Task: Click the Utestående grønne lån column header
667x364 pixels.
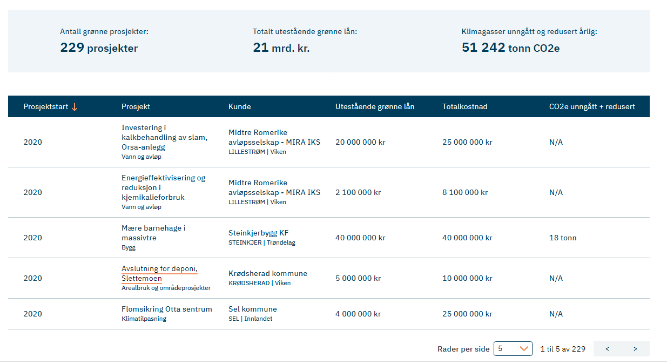Action: tap(374, 107)
